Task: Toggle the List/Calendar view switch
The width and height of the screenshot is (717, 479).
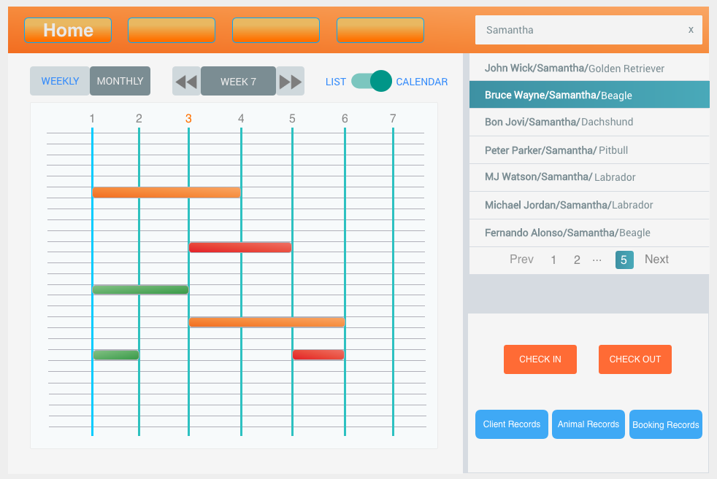Action: point(372,81)
